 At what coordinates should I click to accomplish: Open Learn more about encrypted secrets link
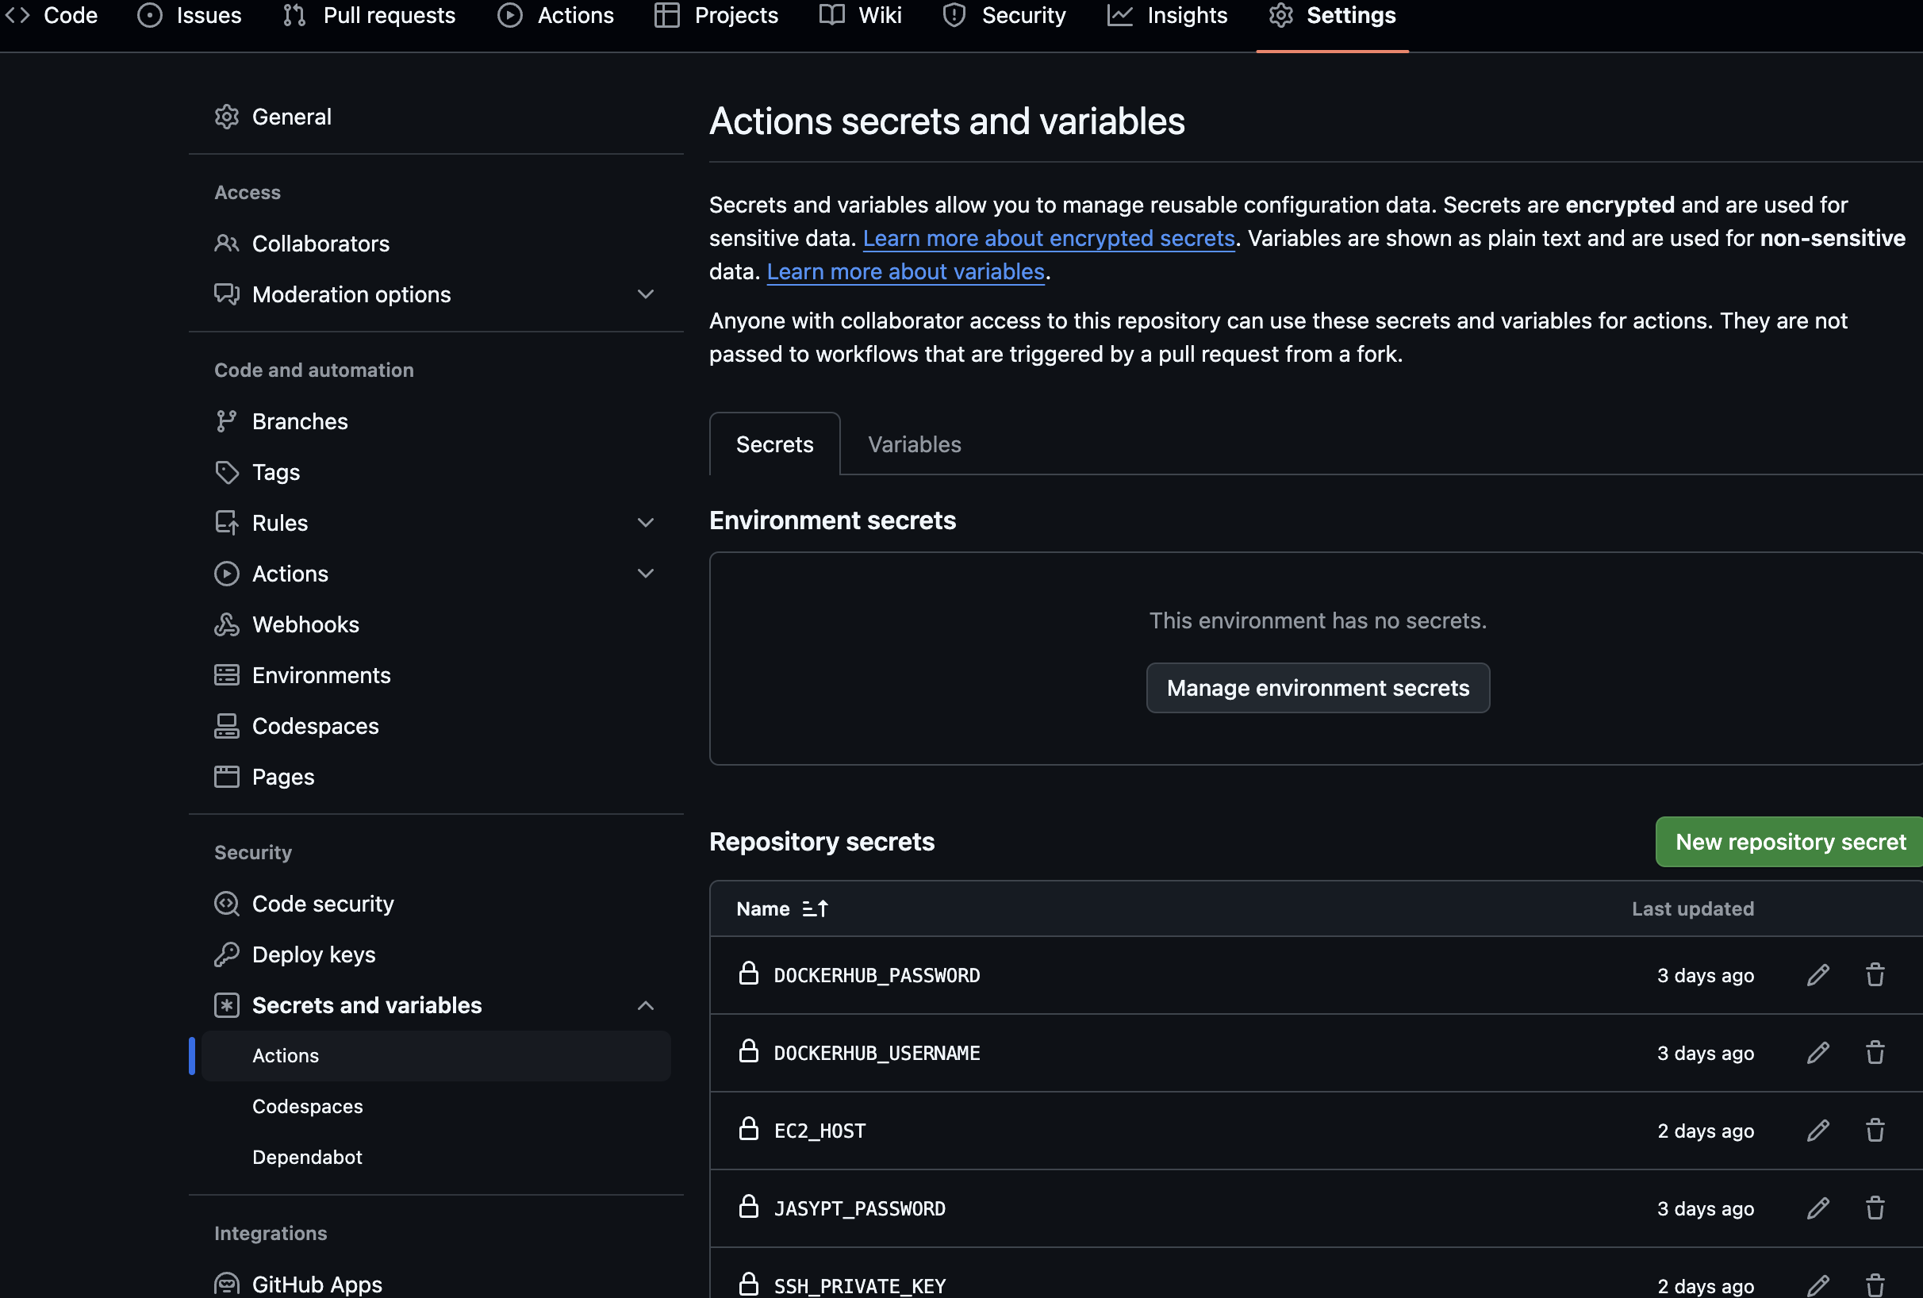[1049, 238]
